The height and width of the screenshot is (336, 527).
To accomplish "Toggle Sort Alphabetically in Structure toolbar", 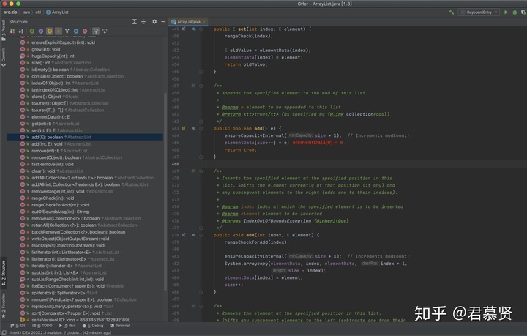I will click(x=21, y=31).
